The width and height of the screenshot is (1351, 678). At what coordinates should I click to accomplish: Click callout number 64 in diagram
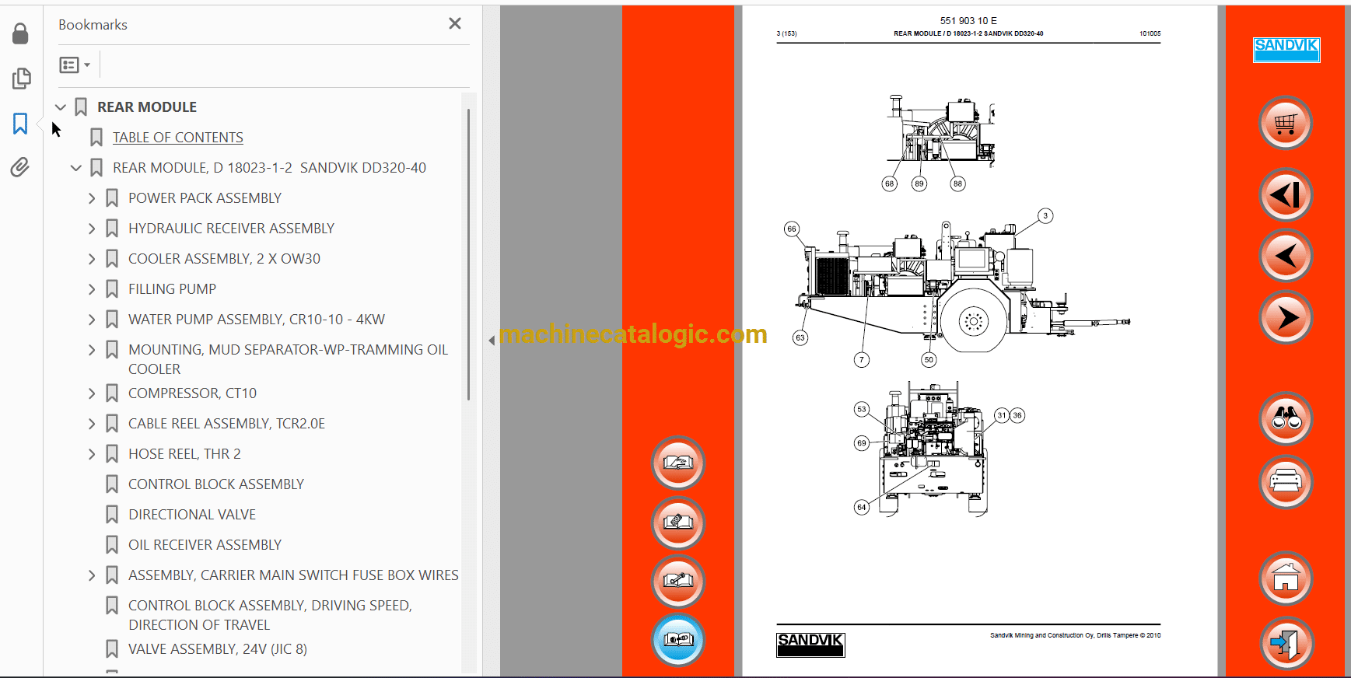861,508
